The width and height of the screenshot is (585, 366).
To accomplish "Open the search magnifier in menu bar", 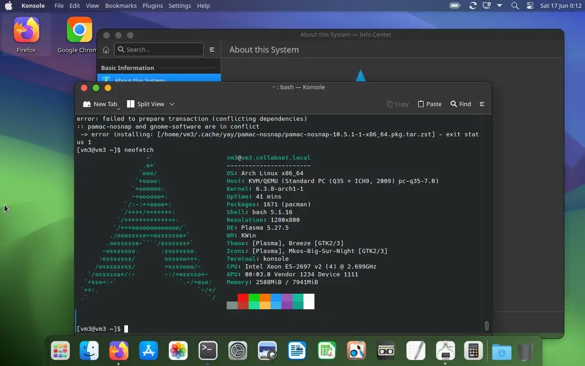I will point(515,5).
